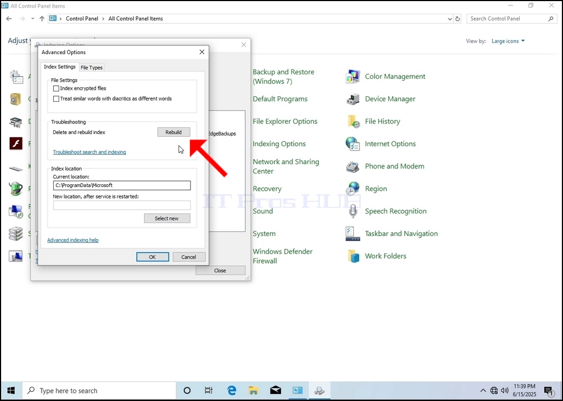Click the Up arrow navigation button
Screen dimensions: 563x401
click(42, 19)
